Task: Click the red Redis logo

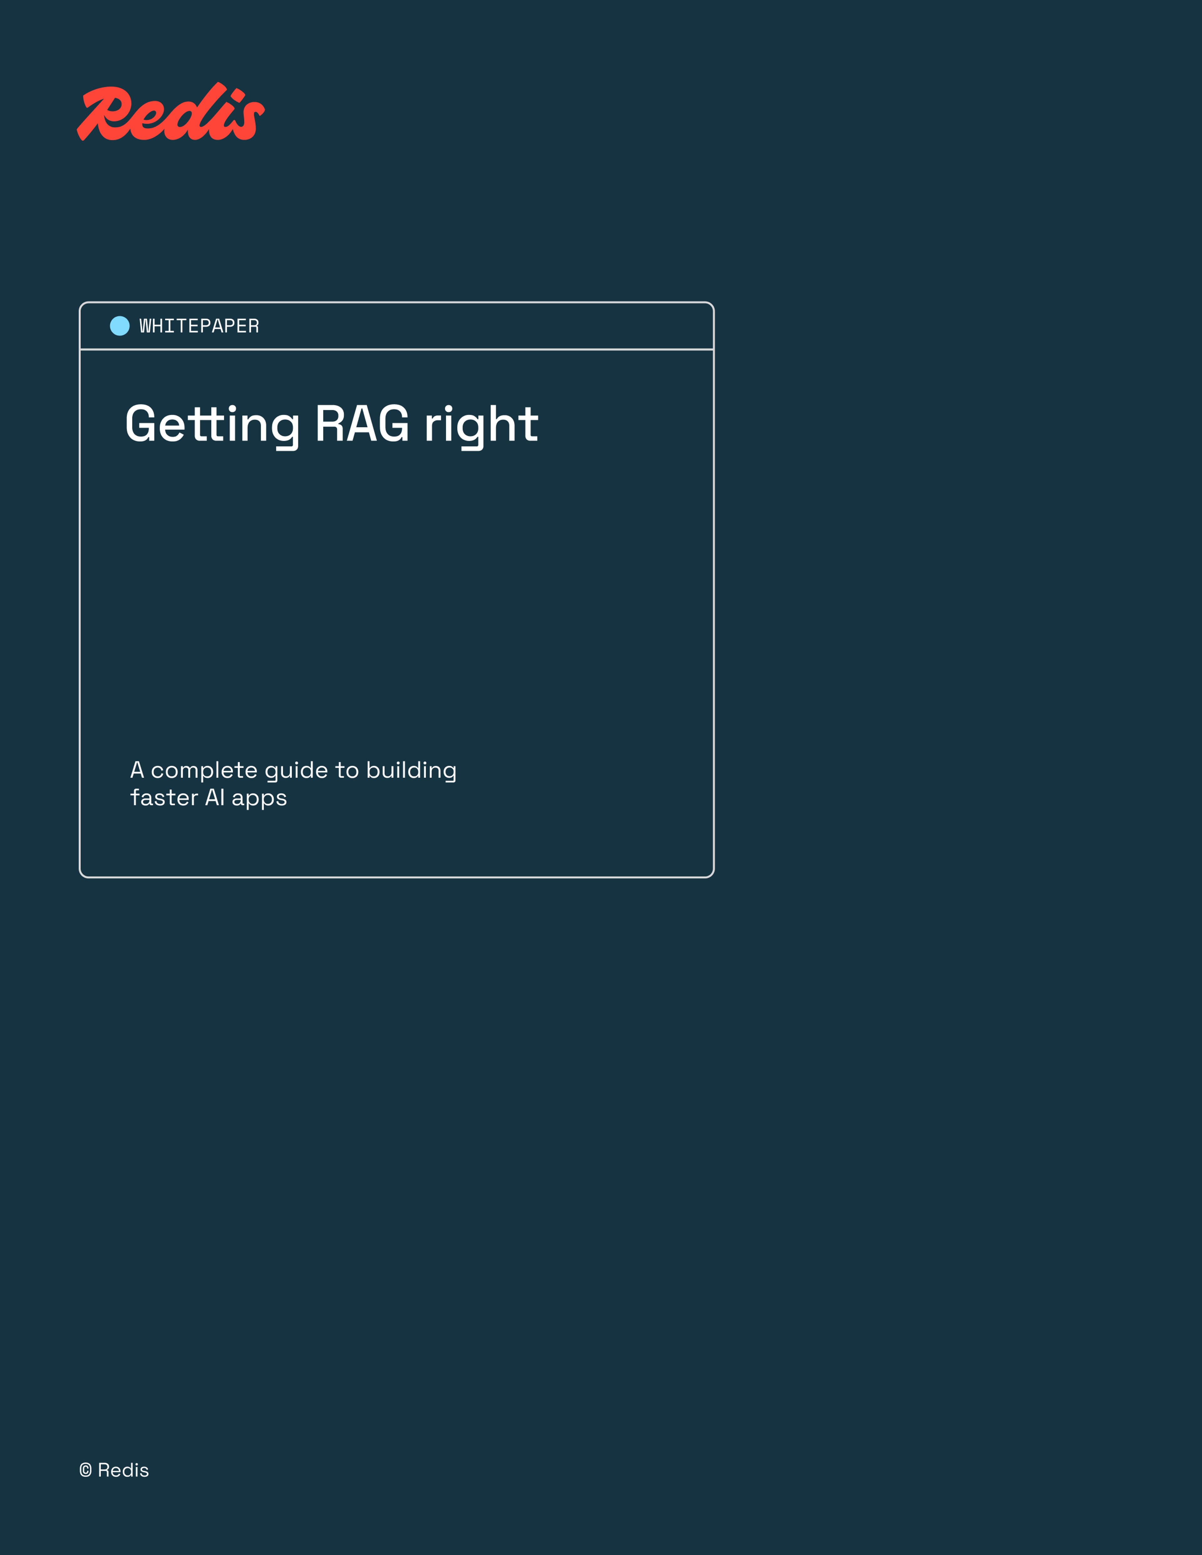Action: (171, 112)
